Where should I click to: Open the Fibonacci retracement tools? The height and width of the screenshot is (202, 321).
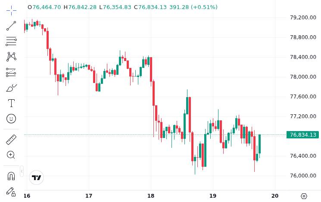[11, 41]
